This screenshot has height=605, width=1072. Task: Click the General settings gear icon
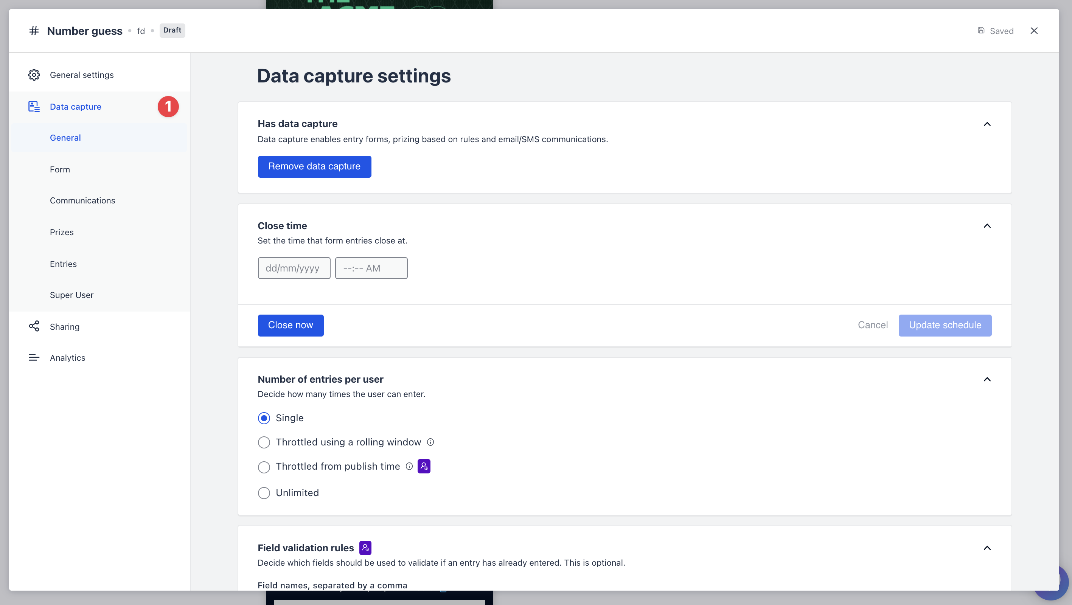(34, 75)
